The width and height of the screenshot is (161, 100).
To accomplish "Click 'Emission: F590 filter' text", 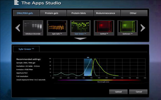I will pyautogui.click(x=25, y=70).
